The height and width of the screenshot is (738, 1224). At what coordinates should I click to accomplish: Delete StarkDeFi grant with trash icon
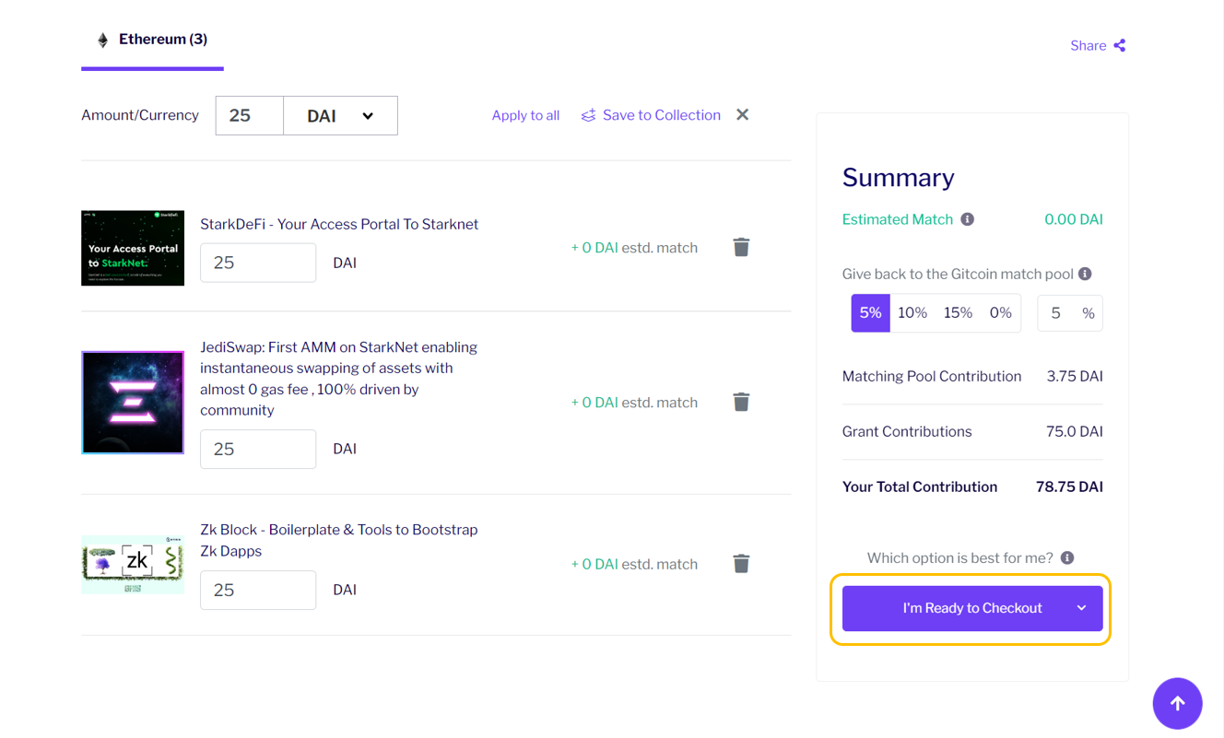pyautogui.click(x=741, y=247)
